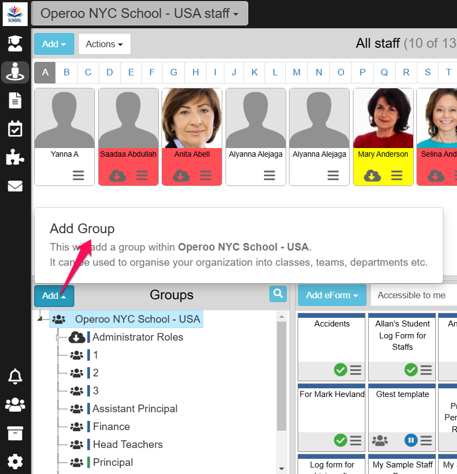Click cloud download icon on Anita Abell card
457x474 pixels.
tap(182, 175)
